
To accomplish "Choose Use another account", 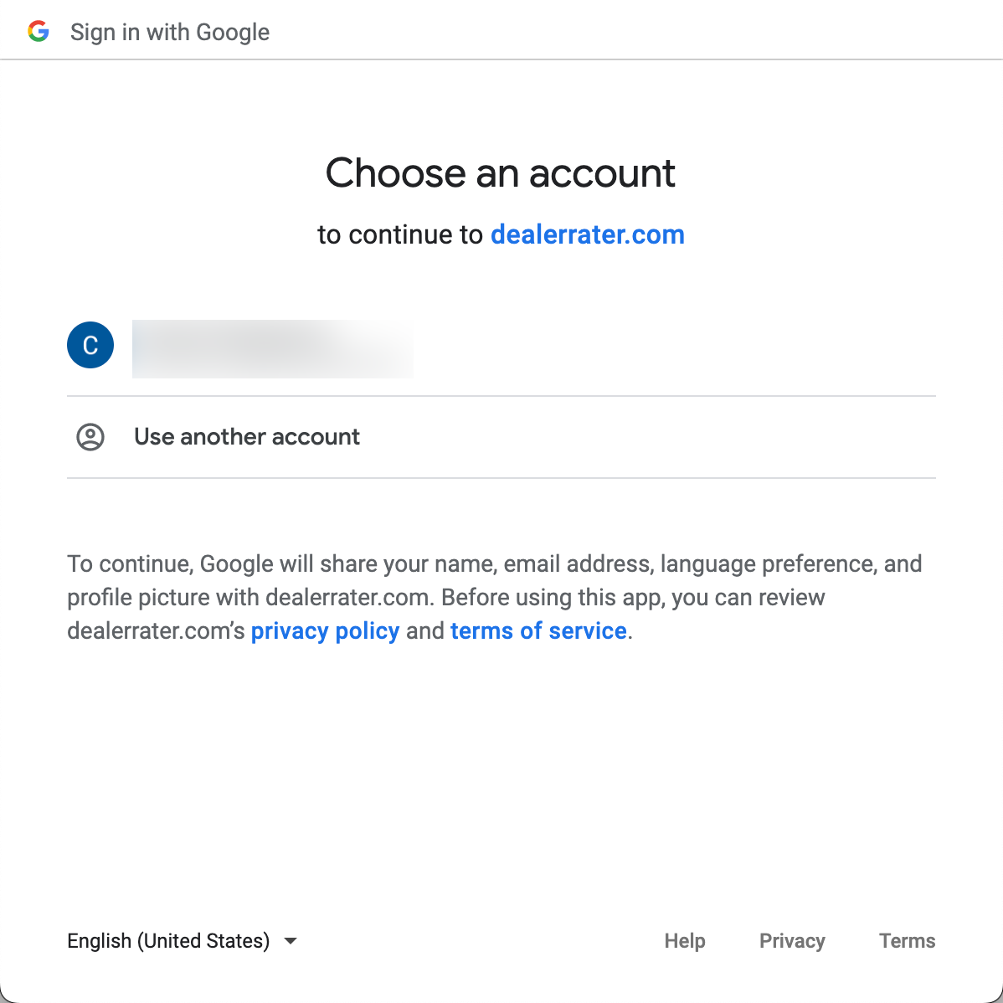I will tap(247, 437).
